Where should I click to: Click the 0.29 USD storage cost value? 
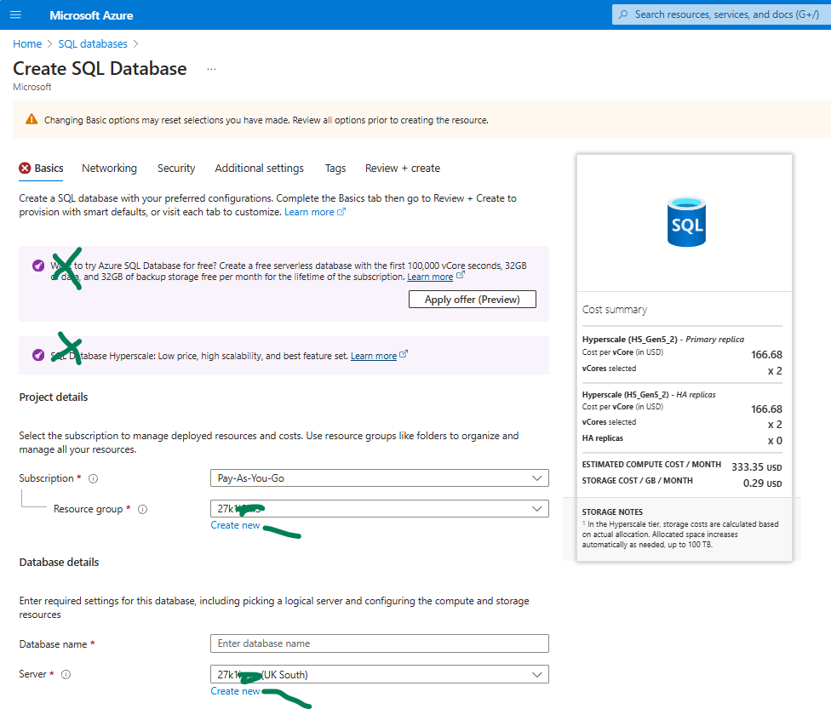click(762, 483)
